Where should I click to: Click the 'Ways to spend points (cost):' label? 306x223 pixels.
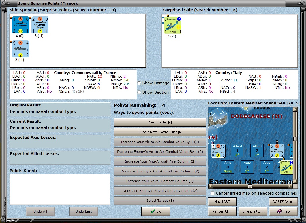click(x=144, y=113)
